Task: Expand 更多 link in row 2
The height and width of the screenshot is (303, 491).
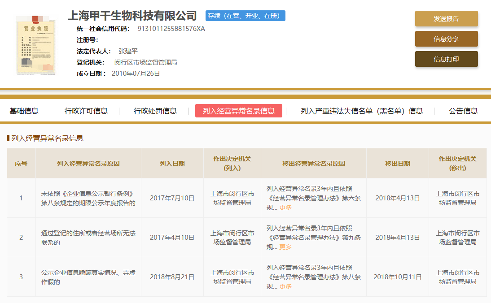Action: [285, 247]
